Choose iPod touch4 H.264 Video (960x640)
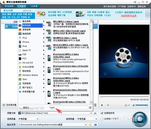 click(70, 91)
